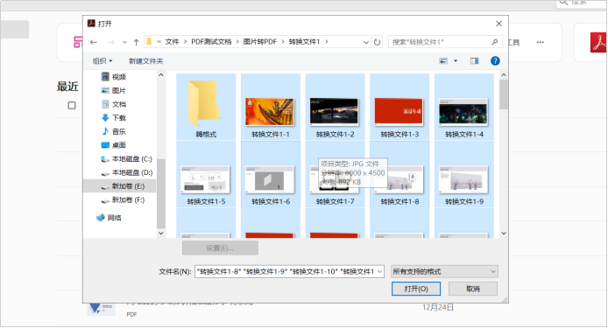Open the 组织 menu
608x328 pixels.
coord(103,61)
